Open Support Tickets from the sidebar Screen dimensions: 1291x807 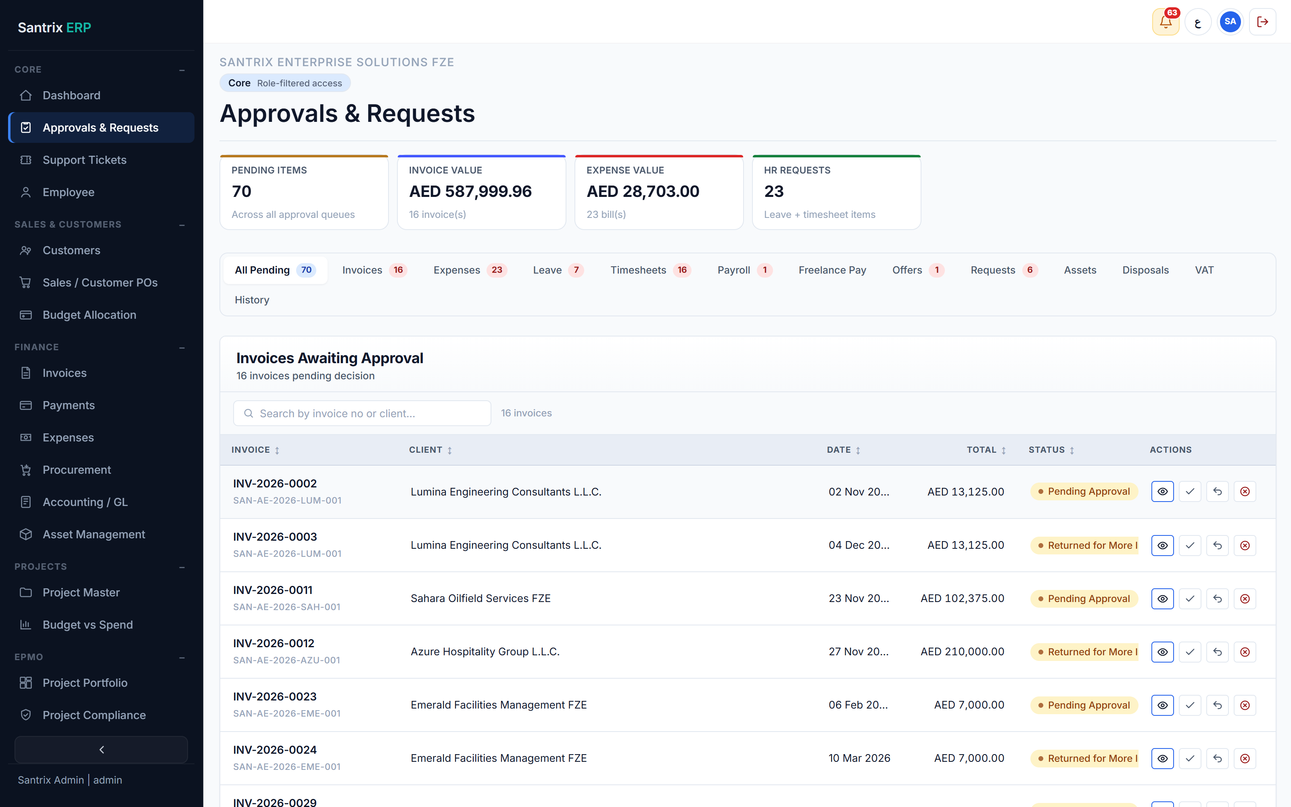[101, 160]
